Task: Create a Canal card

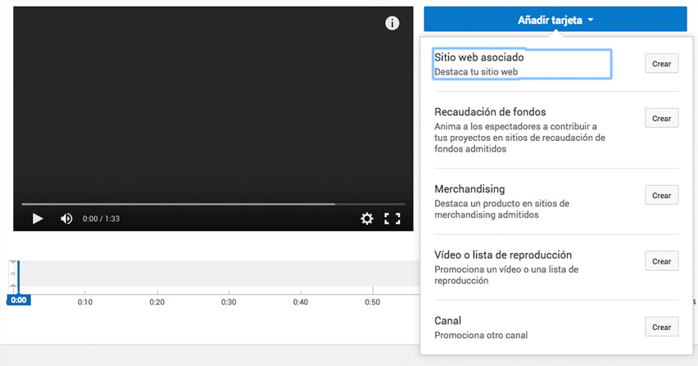Action: [x=661, y=327]
